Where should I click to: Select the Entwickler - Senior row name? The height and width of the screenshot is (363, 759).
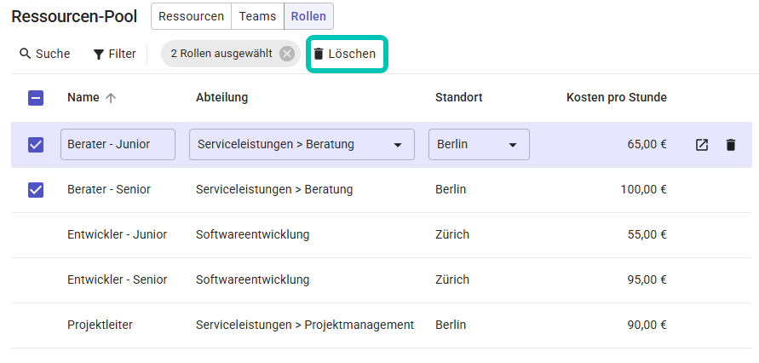(x=118, y=279)
